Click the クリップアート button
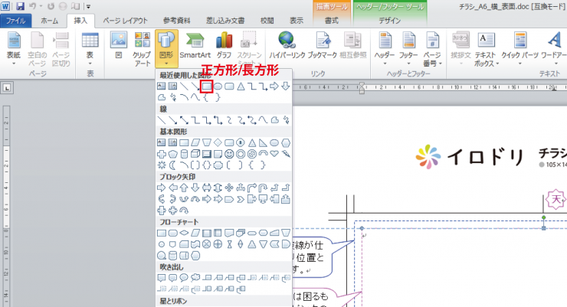567x307 pixels. (142, 50)
